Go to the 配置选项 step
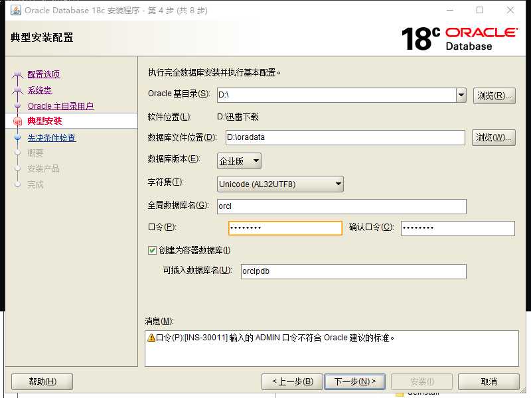 pyautogui.click(x=44, y=74)
